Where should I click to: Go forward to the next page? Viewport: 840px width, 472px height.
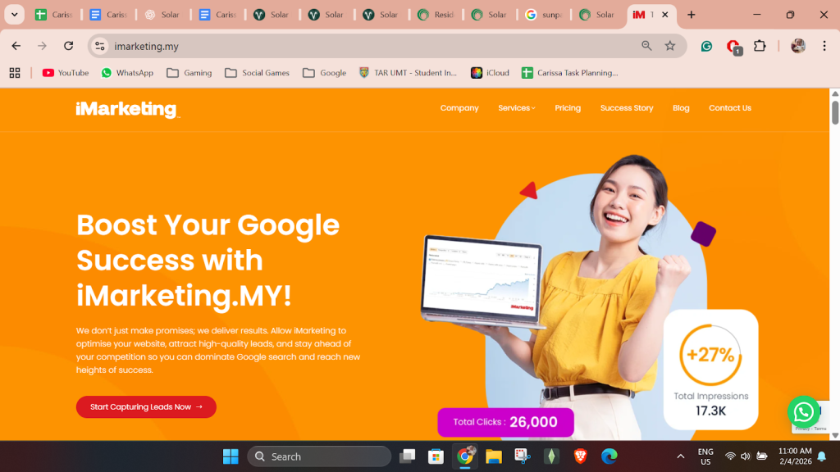(42, 46)
